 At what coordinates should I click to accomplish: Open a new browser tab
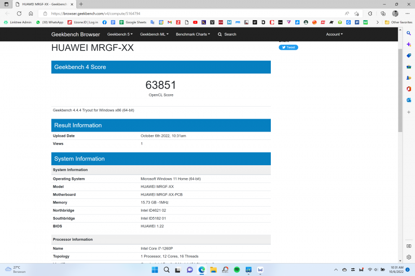point(81,4)
